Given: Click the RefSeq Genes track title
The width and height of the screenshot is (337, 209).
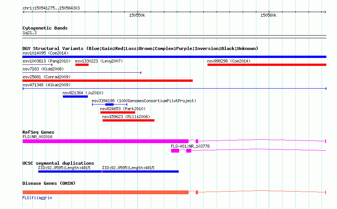Looking at the screenshot, I should click(x=38, y=132).
